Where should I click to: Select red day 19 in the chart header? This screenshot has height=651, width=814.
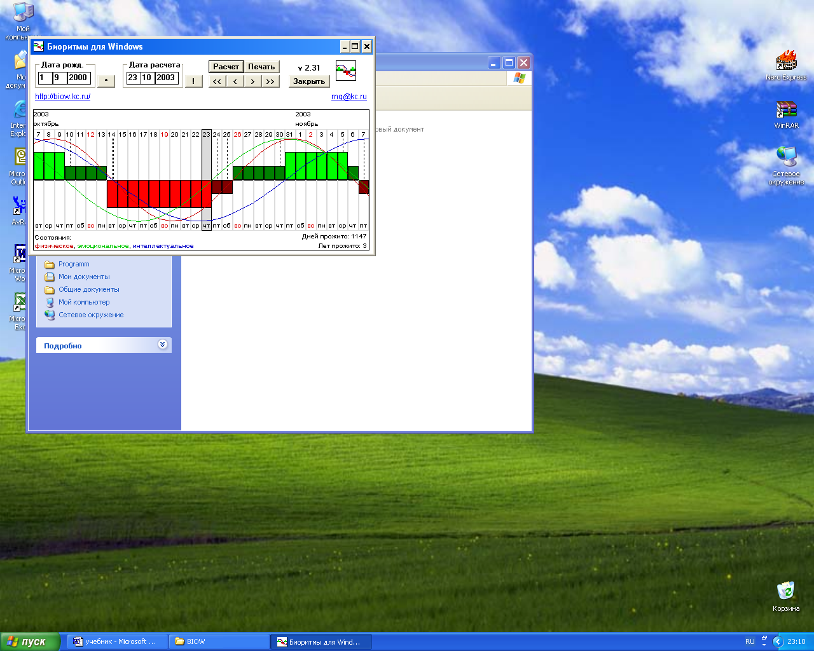[164, 134]
